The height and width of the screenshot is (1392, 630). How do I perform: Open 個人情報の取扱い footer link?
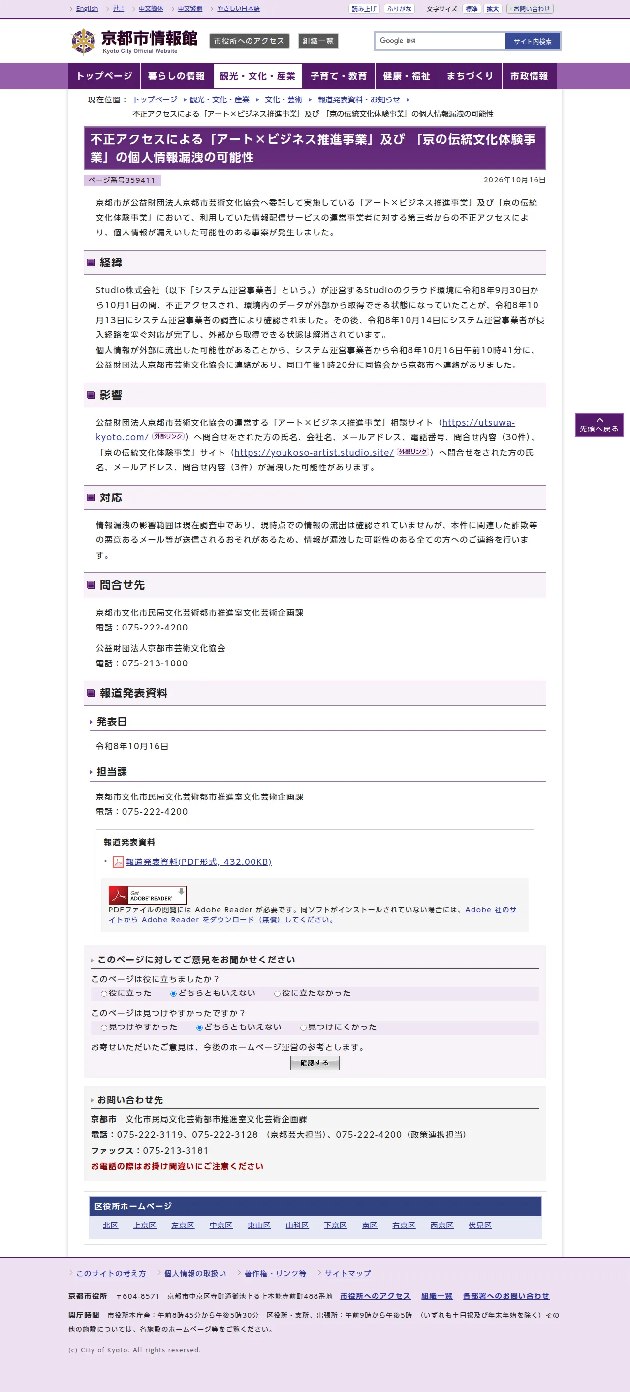[195, 1274]
